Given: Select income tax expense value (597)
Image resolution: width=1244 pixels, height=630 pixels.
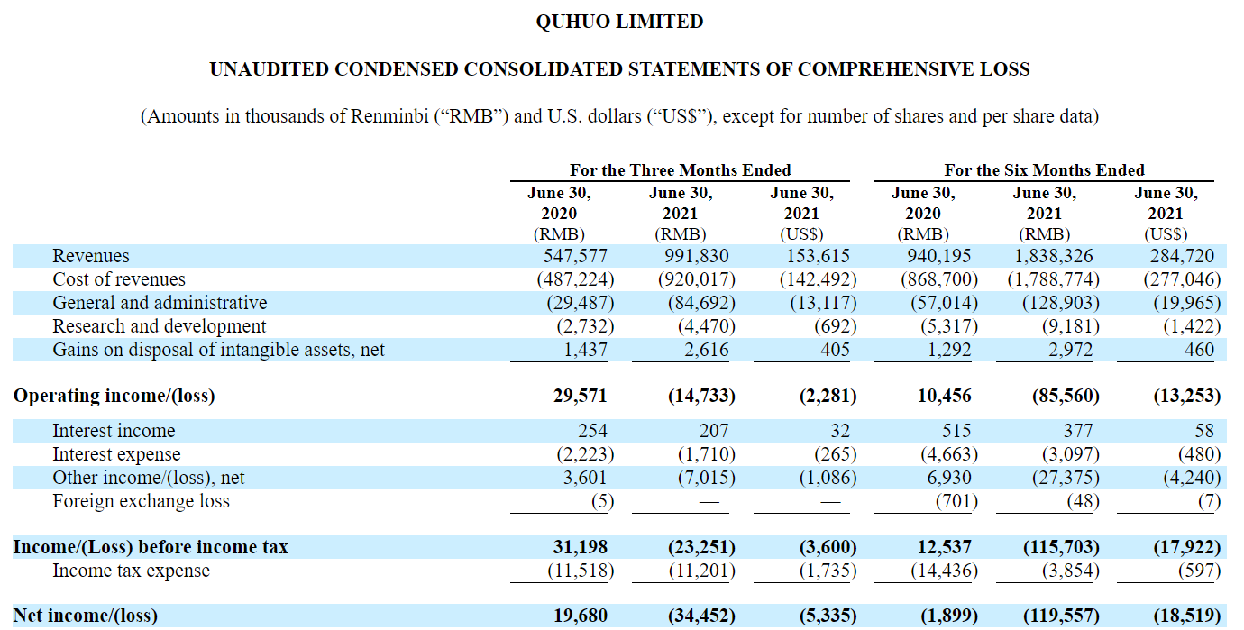Looking at the screenshot, I should (x=1200, y=571).
